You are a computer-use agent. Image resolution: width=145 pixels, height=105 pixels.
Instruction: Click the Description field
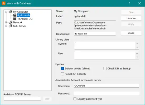[95, 34]
